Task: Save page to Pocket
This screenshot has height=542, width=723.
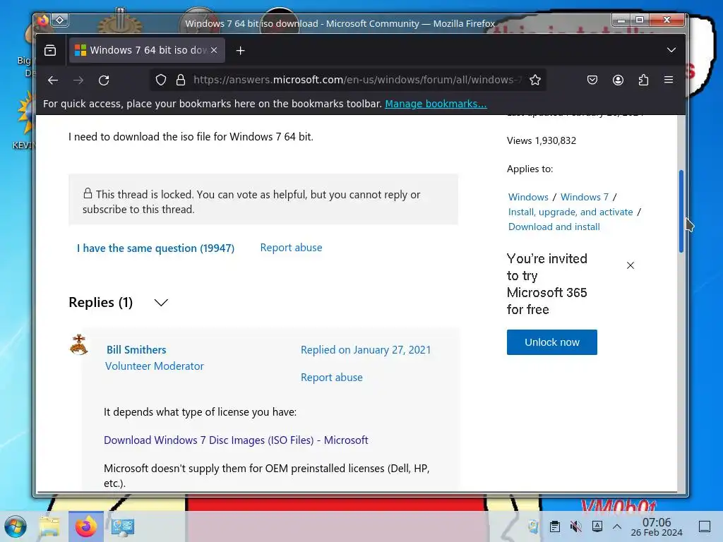Action: click(x=592, y=80)
